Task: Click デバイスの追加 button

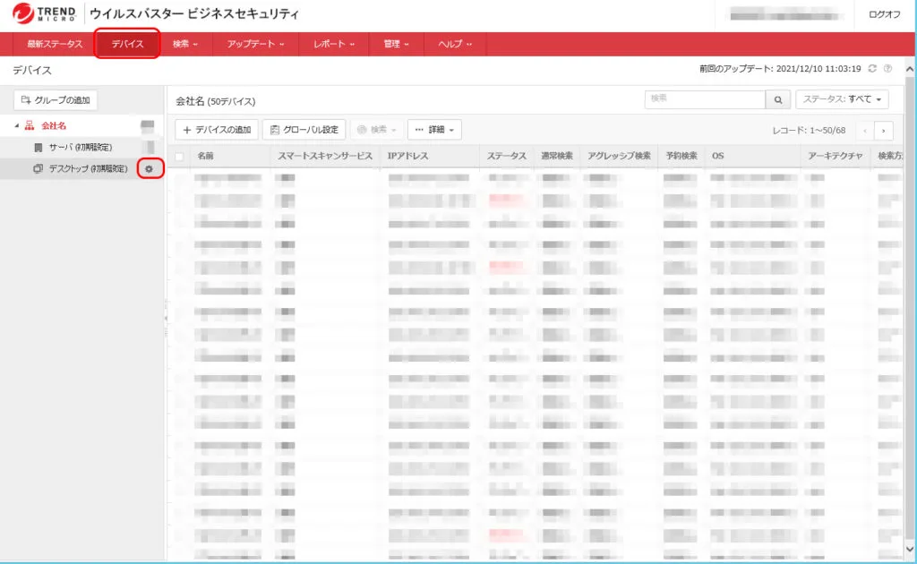Action: click(x=217, y=130)
